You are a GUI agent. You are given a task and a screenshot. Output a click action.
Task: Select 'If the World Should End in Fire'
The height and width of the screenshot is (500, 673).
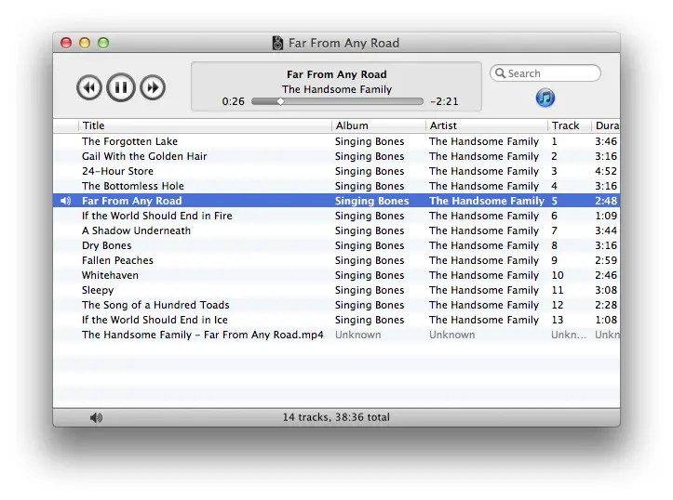[337, 216]
